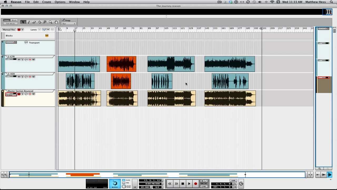Click S-GTR track level slider
Viewport: 337px width, 190px height.
click(x=11, y=59)
